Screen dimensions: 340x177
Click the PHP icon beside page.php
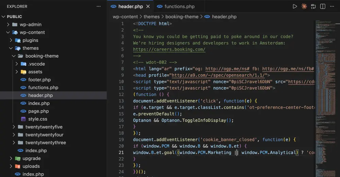coord(23,111)
